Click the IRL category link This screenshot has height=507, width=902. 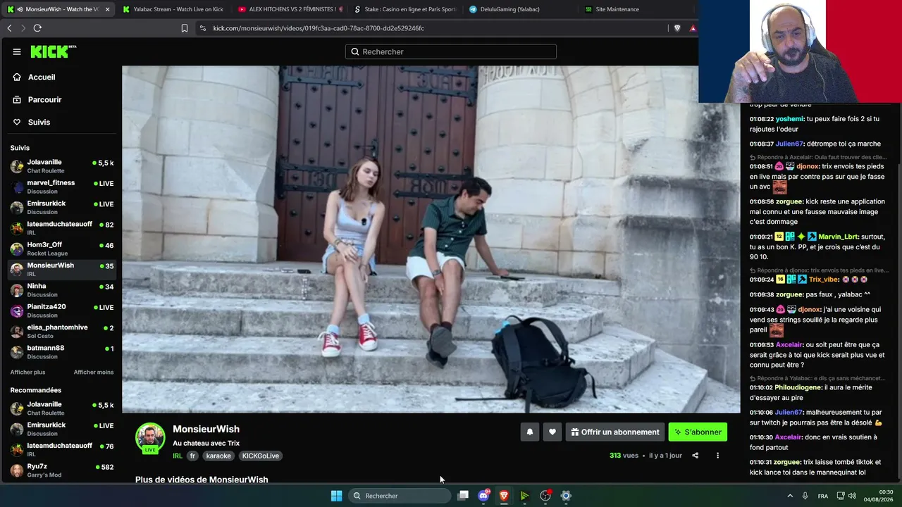coord(178,456)
